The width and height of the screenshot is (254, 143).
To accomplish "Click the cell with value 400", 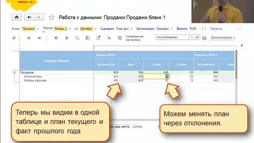I will click(131, 80).
